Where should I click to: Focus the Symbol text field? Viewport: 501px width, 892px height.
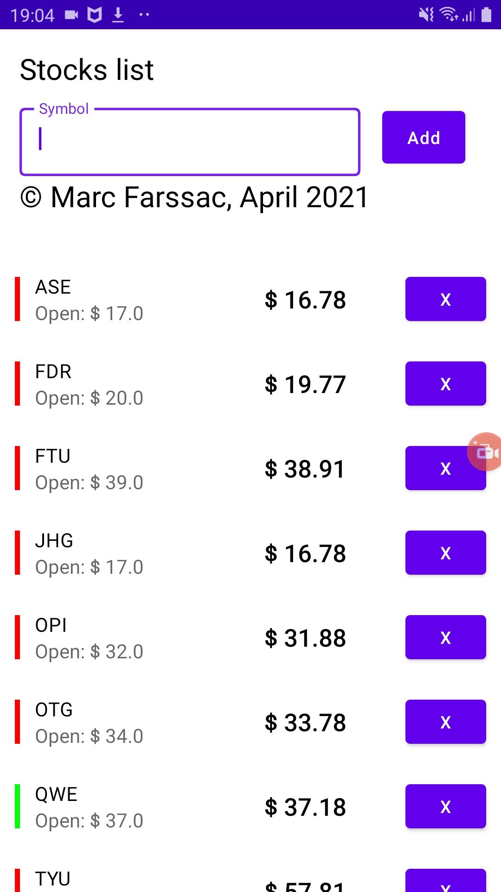click(190, 142)
